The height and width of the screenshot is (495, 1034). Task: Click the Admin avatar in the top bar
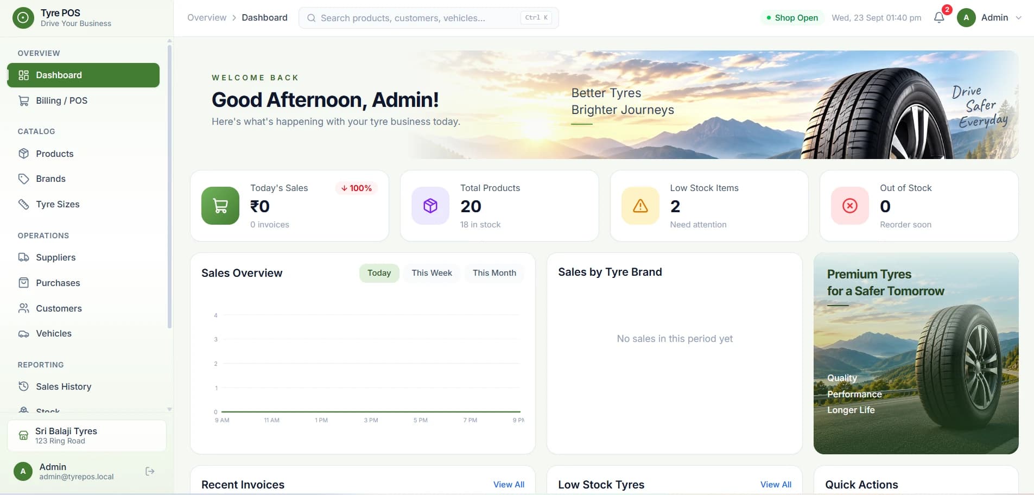click(x=966, y=17)
